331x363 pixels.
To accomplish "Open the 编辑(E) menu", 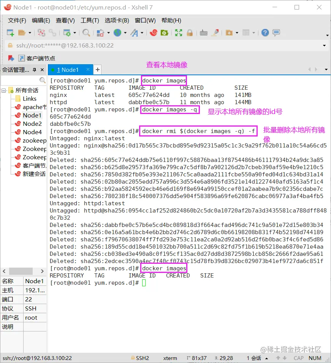I will coord(41,21).
